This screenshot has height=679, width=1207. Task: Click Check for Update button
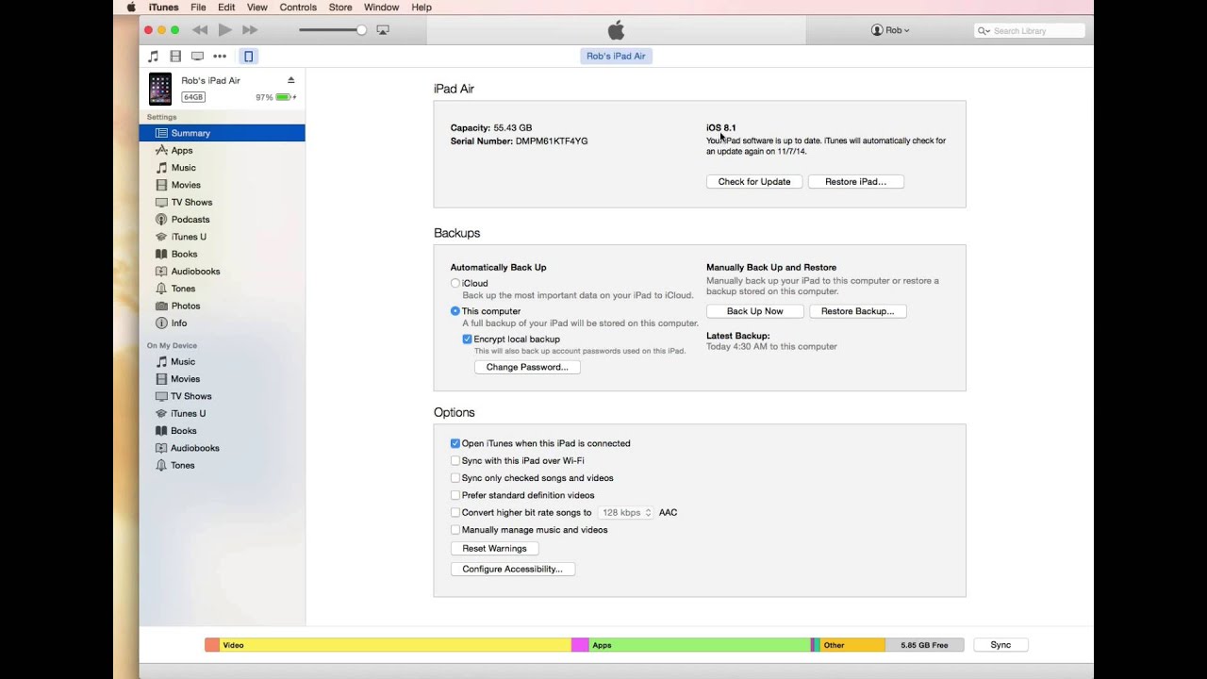(754, 182)
